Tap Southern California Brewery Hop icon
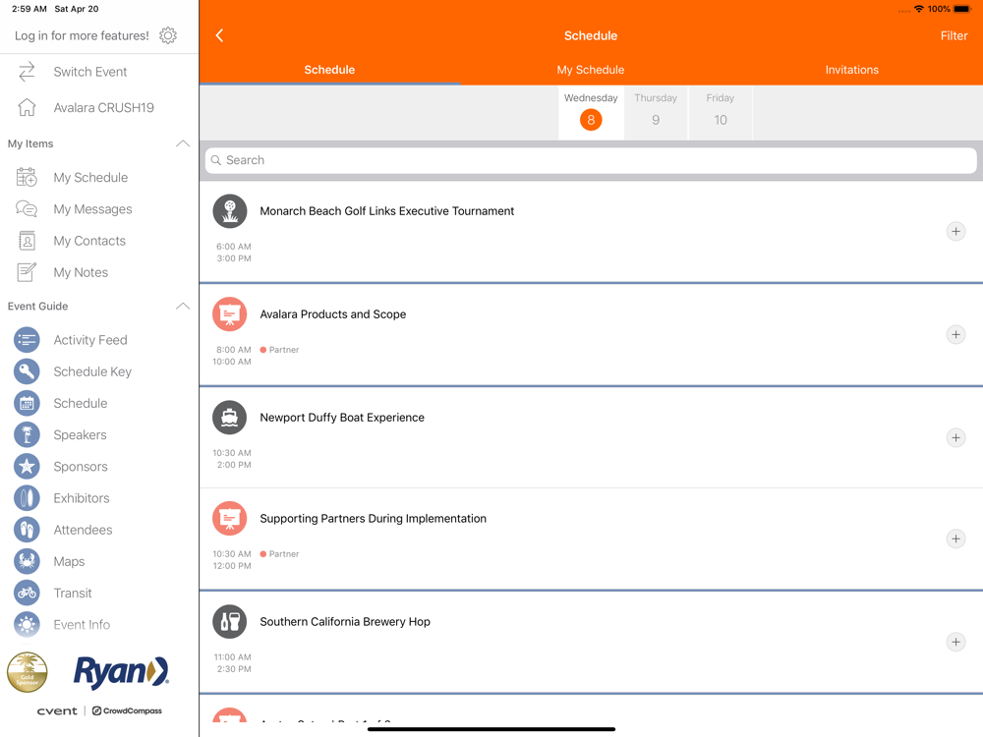 point(230,622)
